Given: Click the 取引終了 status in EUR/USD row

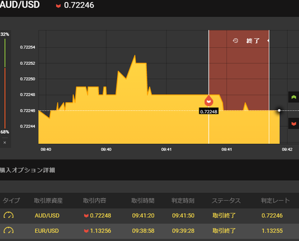Looking at the screenshot, I should click(x=224, y=231).
